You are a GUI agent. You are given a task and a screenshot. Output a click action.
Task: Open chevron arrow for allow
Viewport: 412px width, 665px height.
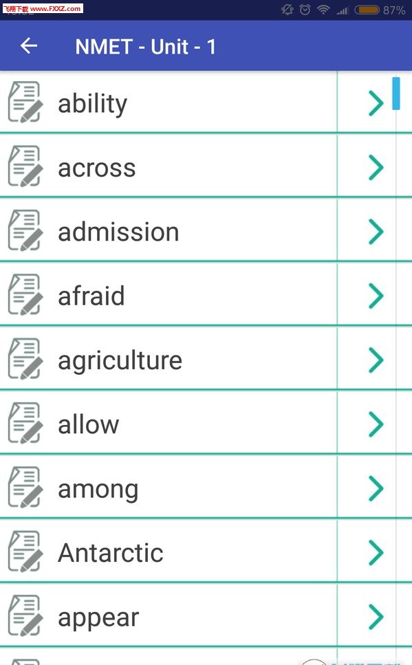[376, 424]
